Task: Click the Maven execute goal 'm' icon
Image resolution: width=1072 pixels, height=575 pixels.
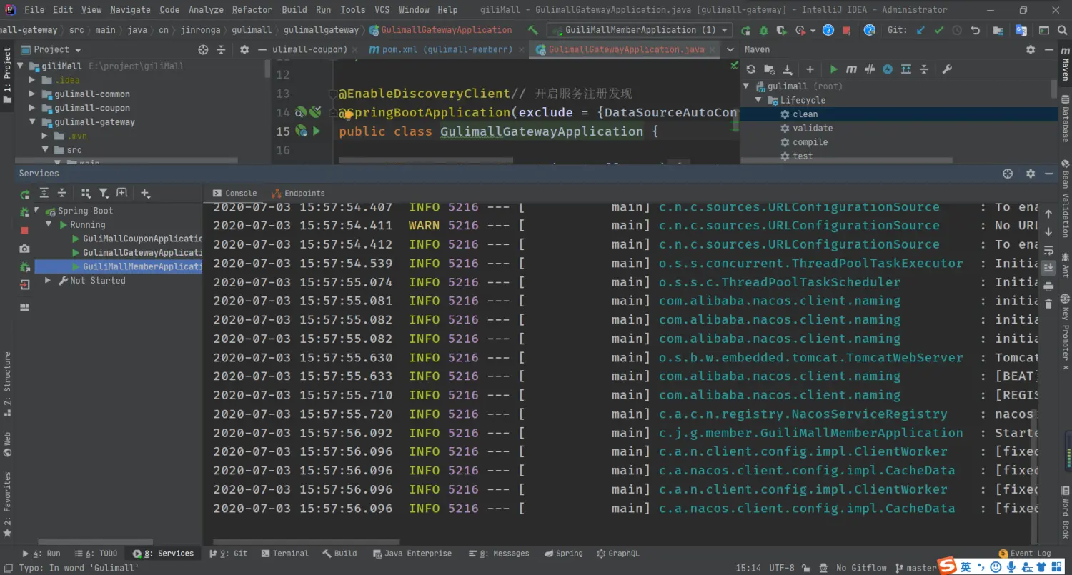Action: pos(851,69)
